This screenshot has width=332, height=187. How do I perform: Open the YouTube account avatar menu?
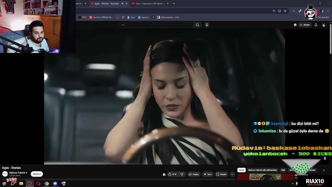(324, 25)
